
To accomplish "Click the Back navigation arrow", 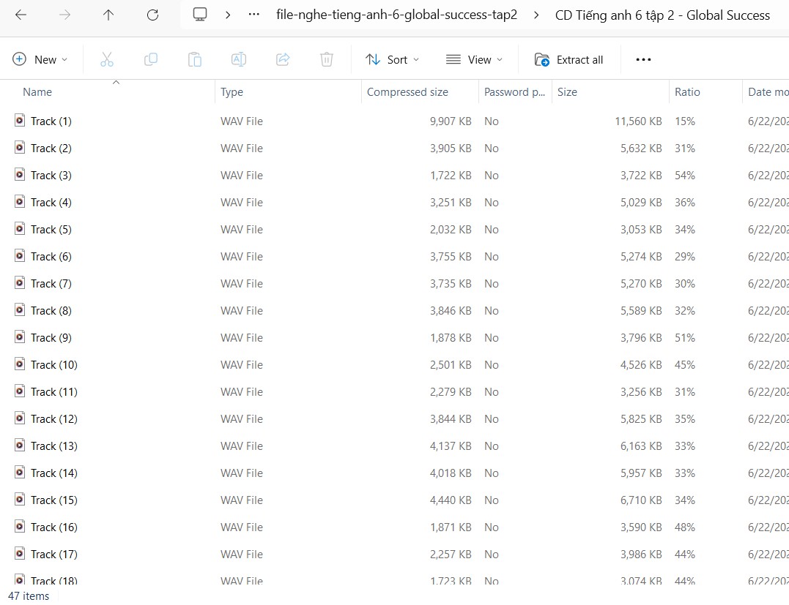I will click(21, 15).
